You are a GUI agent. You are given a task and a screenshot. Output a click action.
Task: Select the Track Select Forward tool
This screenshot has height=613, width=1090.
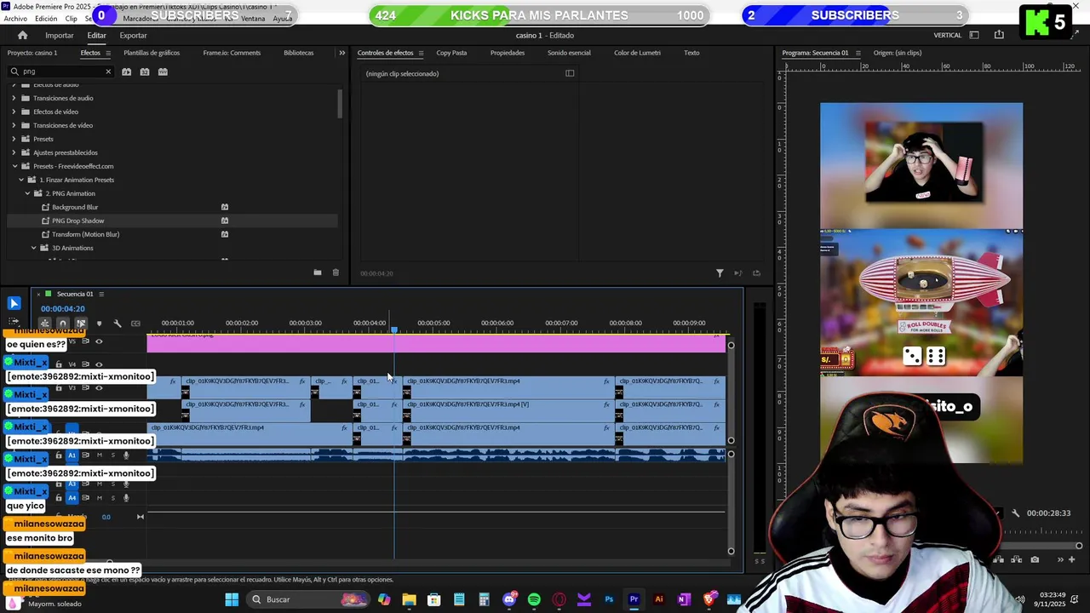pyautogui.click(x=14, y=323)
